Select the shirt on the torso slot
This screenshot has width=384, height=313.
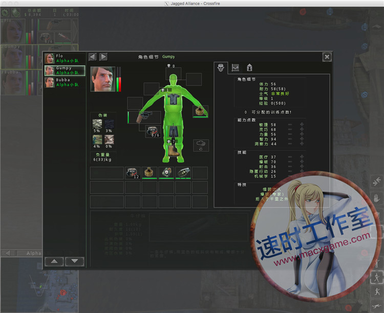click(174, 99)
